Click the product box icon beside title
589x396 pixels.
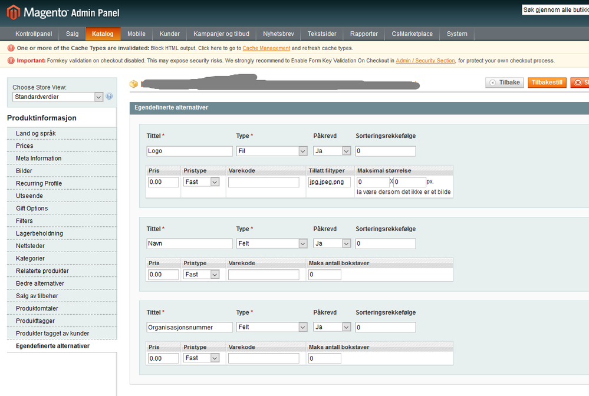click(x=134, y=84)
